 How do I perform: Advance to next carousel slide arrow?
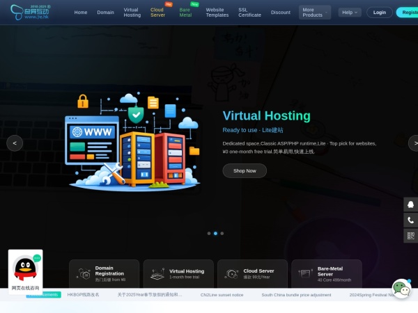coord(412,143)
